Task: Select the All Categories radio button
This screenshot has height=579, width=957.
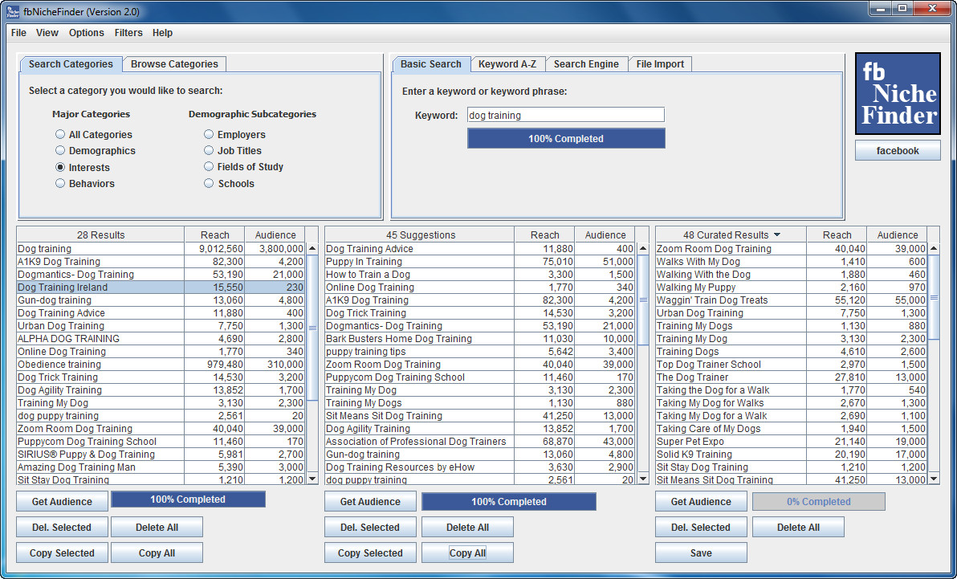Action: [59, 134]
